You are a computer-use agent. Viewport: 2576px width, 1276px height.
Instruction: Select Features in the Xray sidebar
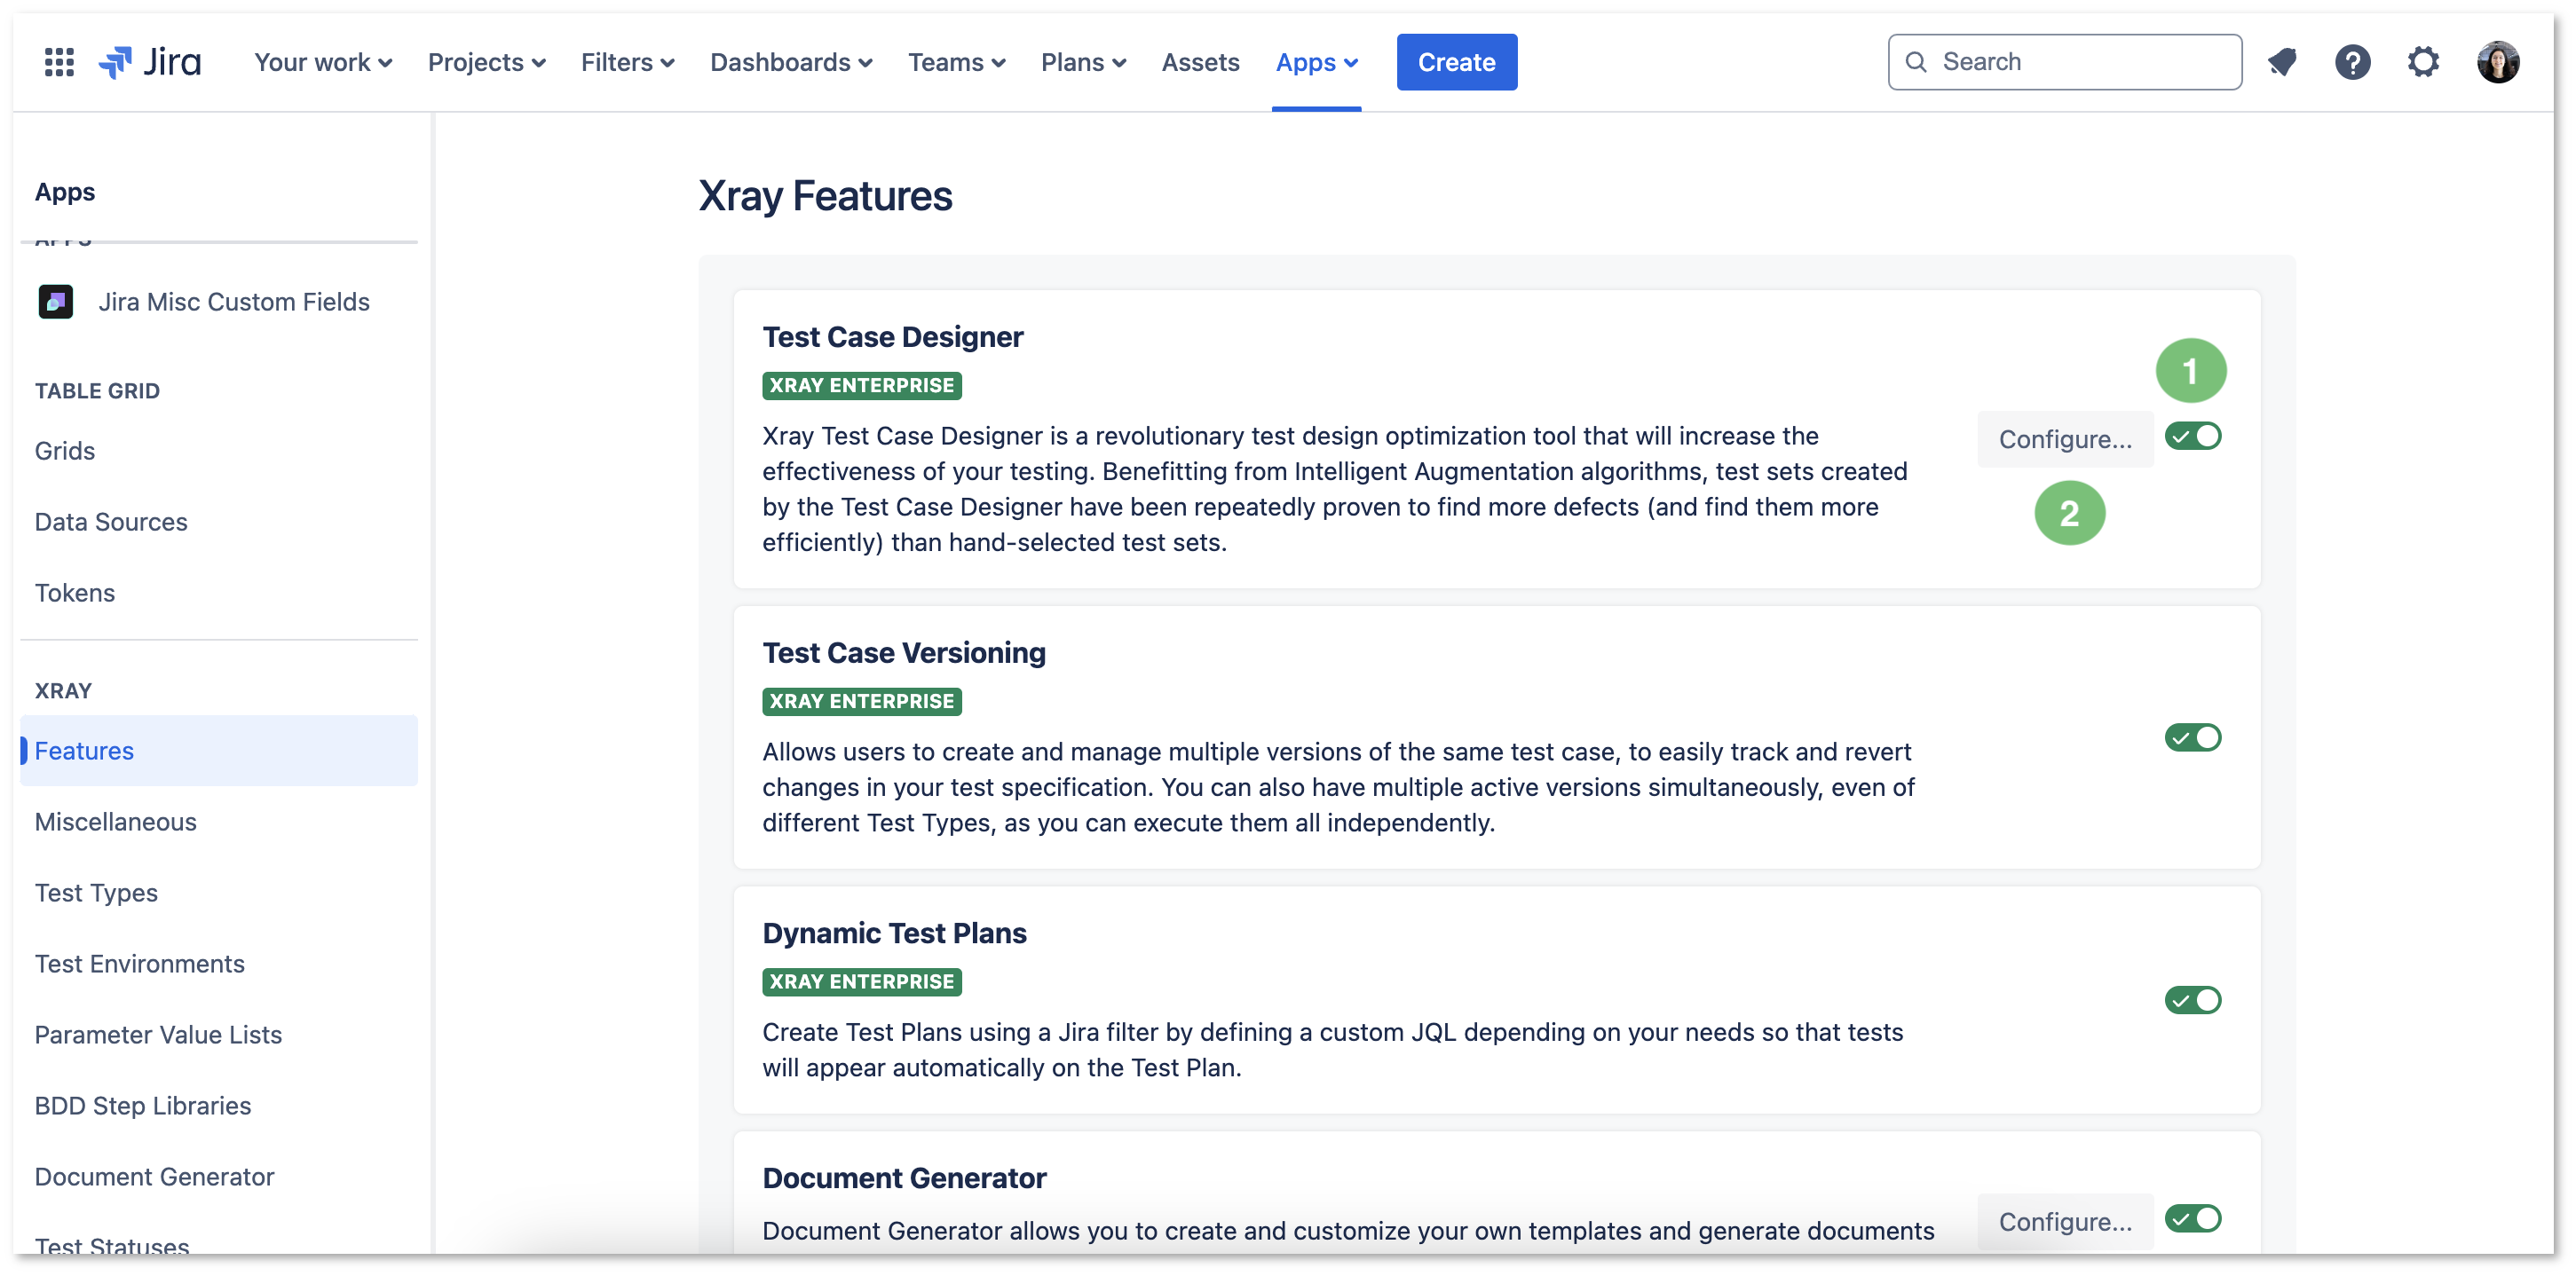tap(219, 750)
